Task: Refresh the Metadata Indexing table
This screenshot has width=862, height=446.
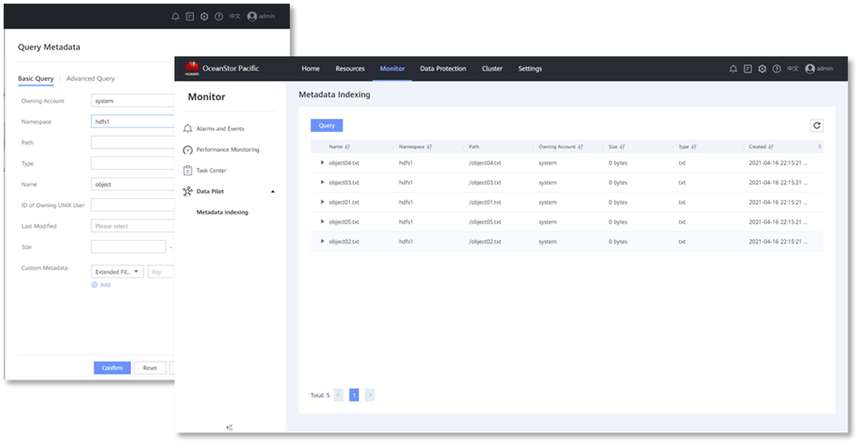Action: [817, 125]
